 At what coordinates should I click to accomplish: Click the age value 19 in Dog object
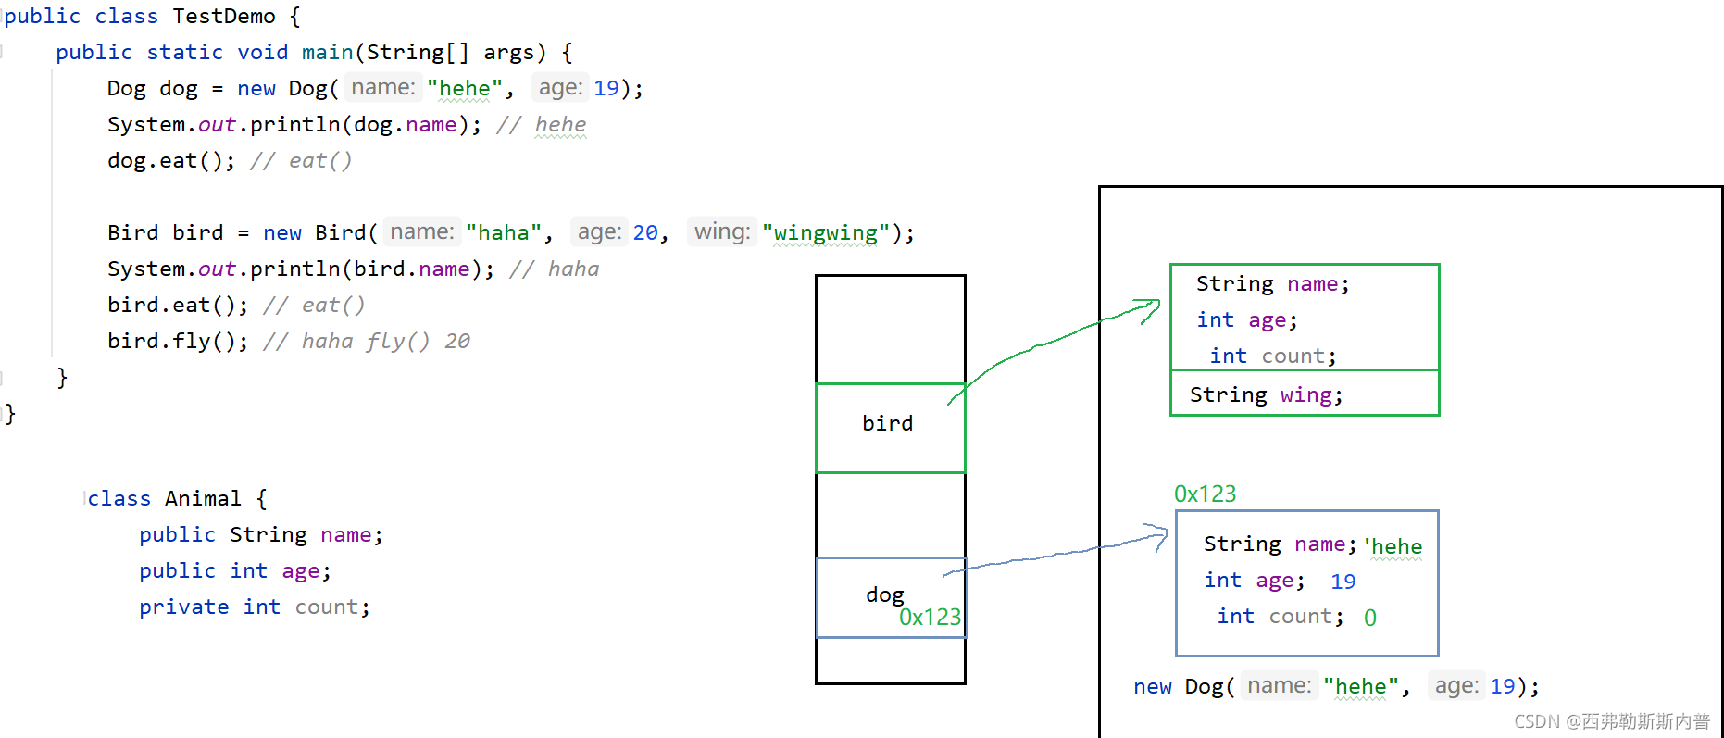[x=1343, y=582]
